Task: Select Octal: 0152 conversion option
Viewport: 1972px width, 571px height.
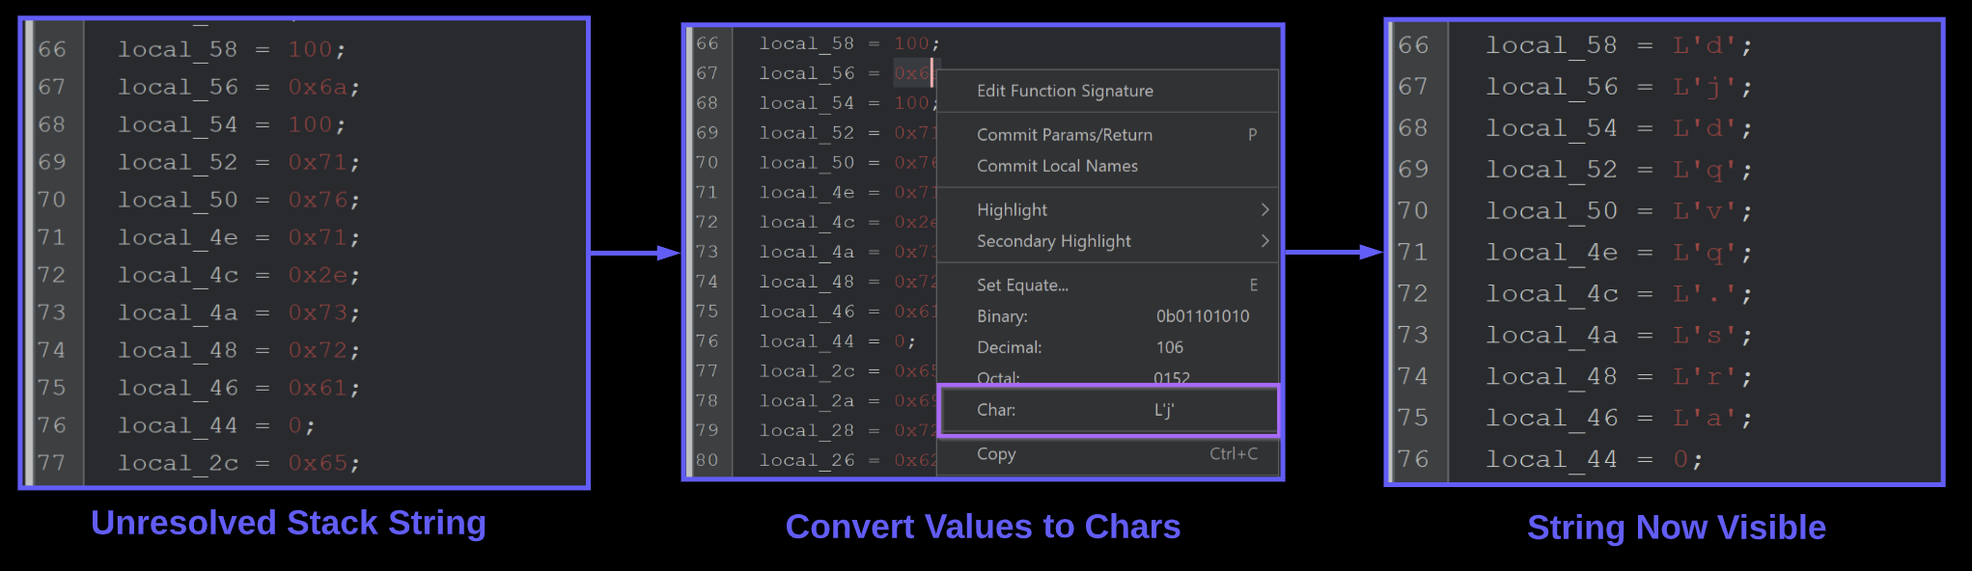Action: 1107,376
